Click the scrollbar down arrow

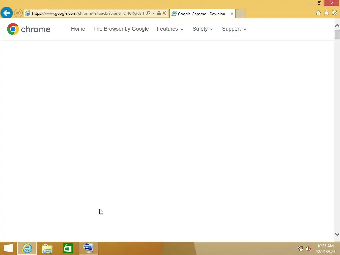click(337, 234)
